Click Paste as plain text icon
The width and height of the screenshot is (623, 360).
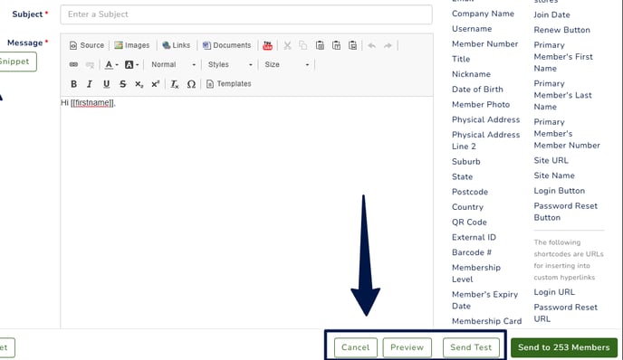pos(336,45)
